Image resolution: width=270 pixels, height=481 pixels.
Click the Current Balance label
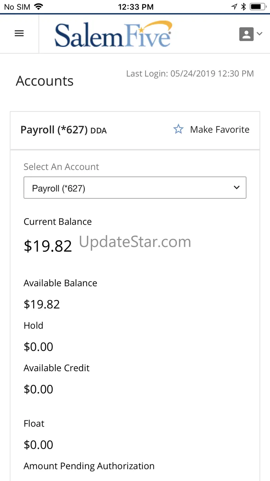(x=57, y=222)
